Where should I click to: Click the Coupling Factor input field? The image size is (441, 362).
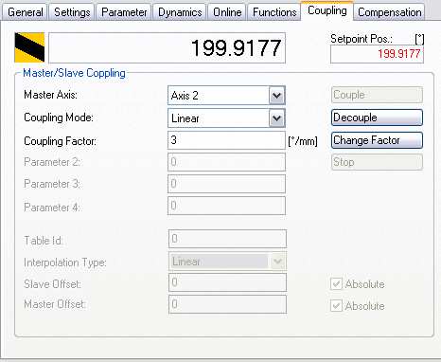point(226,140)
